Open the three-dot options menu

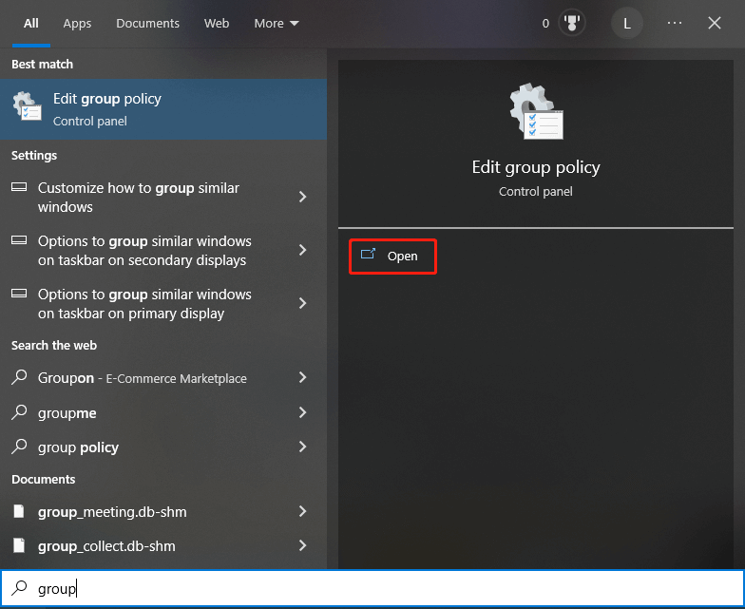click(x=675, y=23)
